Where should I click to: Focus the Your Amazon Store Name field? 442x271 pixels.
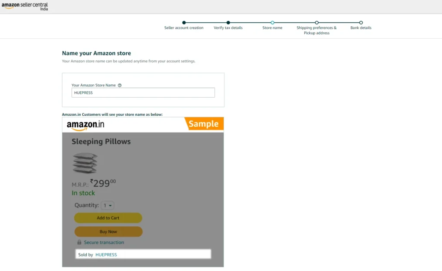tap(143, 92)
